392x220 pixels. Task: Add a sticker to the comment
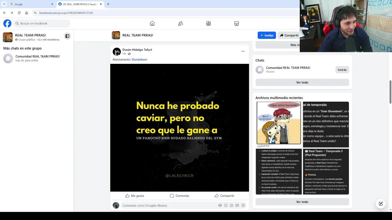tap(243, 205)
